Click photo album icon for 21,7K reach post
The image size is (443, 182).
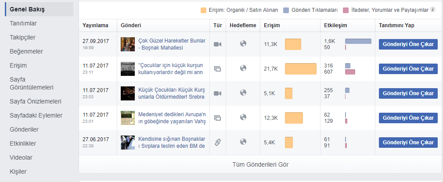click(217, 68)
